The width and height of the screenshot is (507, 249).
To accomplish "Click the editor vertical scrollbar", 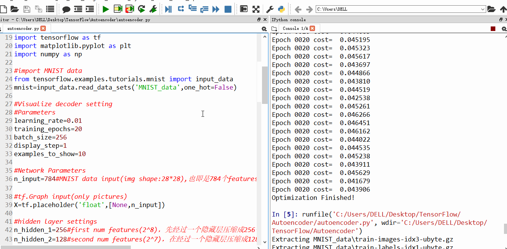I will click(265, 84).
